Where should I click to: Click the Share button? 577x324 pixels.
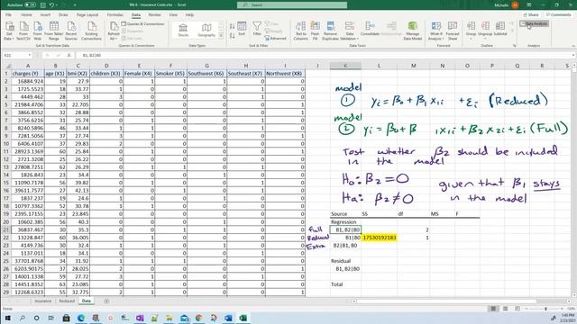point(531,15)
